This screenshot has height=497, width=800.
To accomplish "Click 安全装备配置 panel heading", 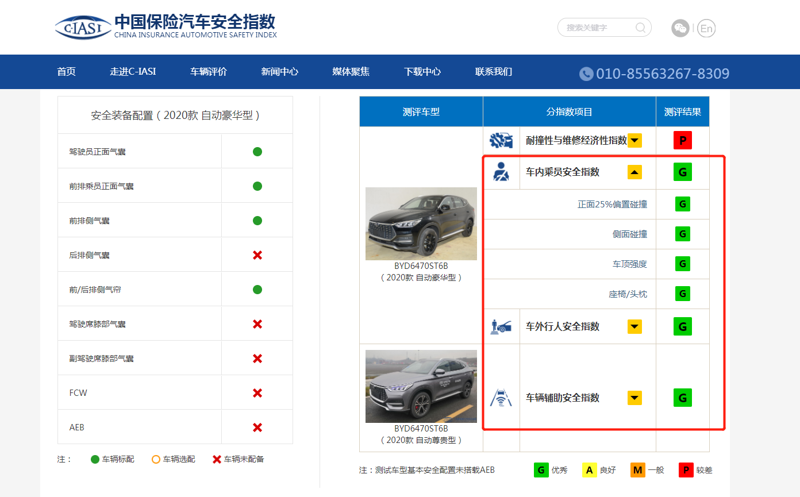I will pos(175,115).
